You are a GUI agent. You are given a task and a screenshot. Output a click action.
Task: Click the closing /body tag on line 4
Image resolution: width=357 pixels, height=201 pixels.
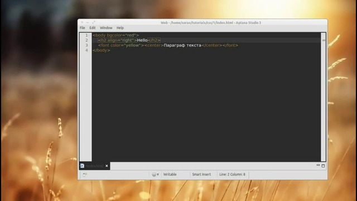(102, 50)
